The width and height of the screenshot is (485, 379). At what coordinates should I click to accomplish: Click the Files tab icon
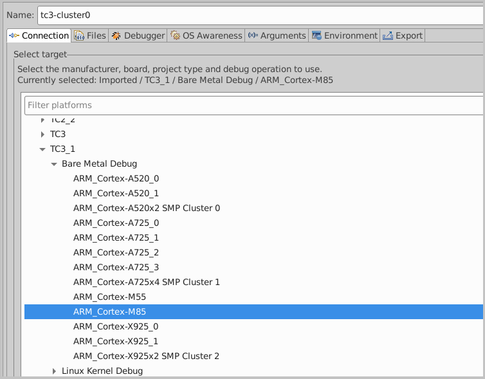click(79, 36)
